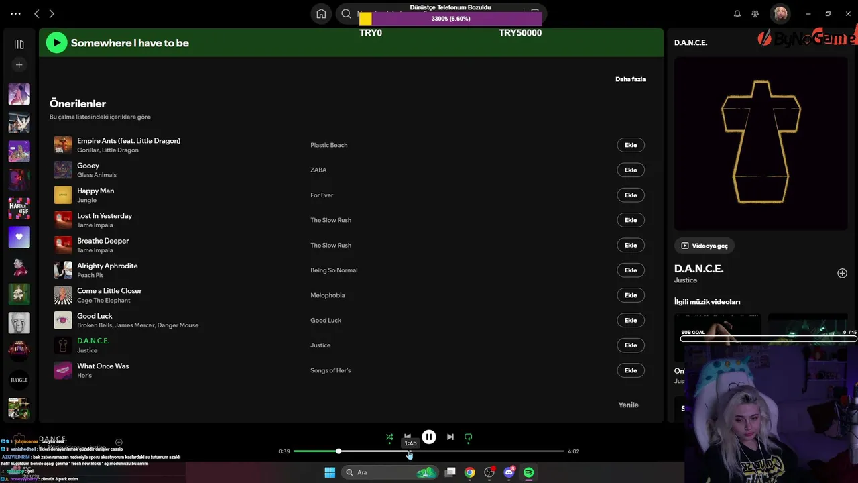Pause the current track

point(429,437)
